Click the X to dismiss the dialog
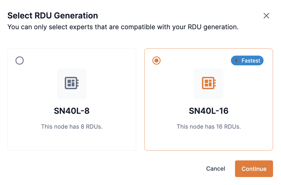Image resolution: width=281 pixels, height=185 pixels. (x=266, y=16)
